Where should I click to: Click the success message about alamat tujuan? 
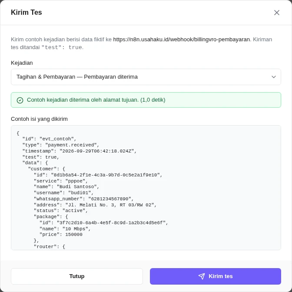tap(96, 100)
